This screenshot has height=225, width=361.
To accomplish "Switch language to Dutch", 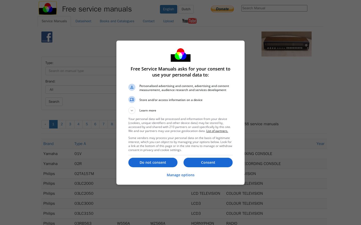I will (186, 9).
